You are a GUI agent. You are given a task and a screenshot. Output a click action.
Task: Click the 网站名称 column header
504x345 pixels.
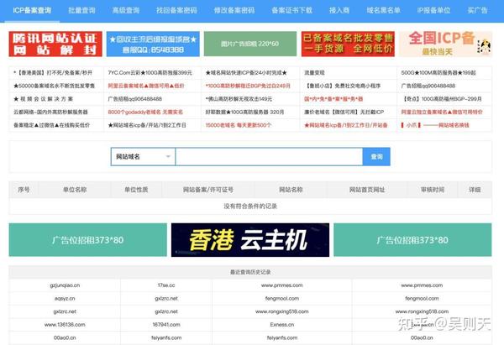[291, 190]
